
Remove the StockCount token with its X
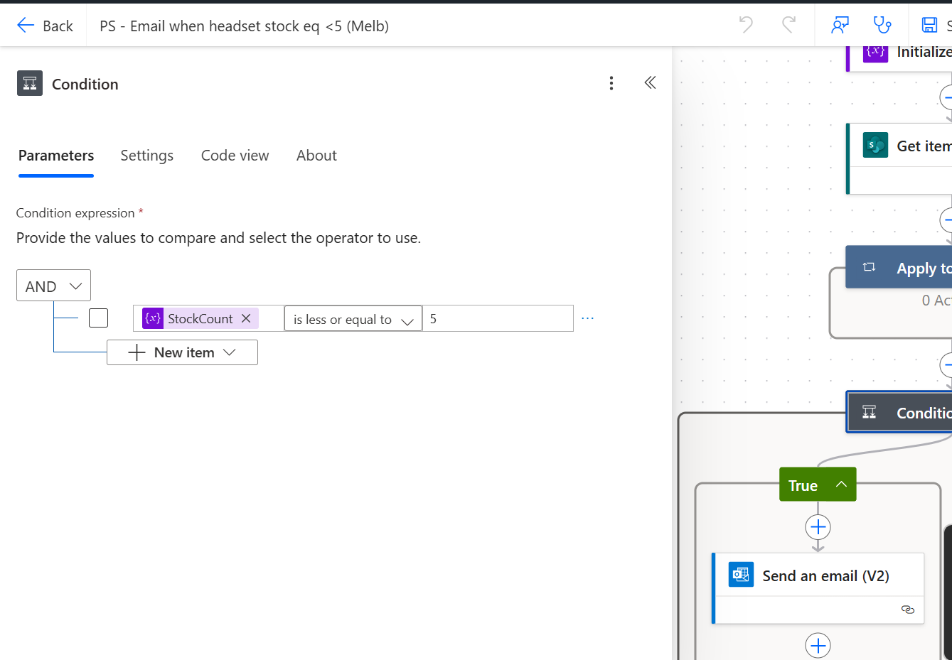[246, 318]
